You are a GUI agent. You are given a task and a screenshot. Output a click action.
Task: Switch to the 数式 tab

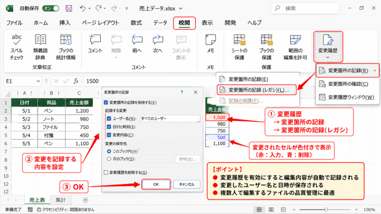(136, 23)
